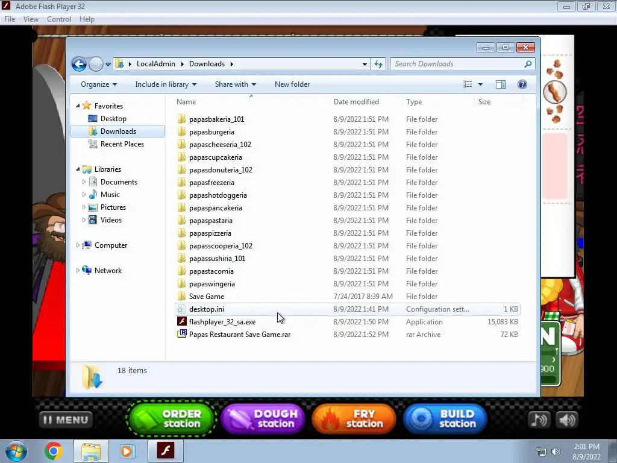Select Computer in navigation pane
This screenshot has height=463, width=617.
tap(111, 245)
